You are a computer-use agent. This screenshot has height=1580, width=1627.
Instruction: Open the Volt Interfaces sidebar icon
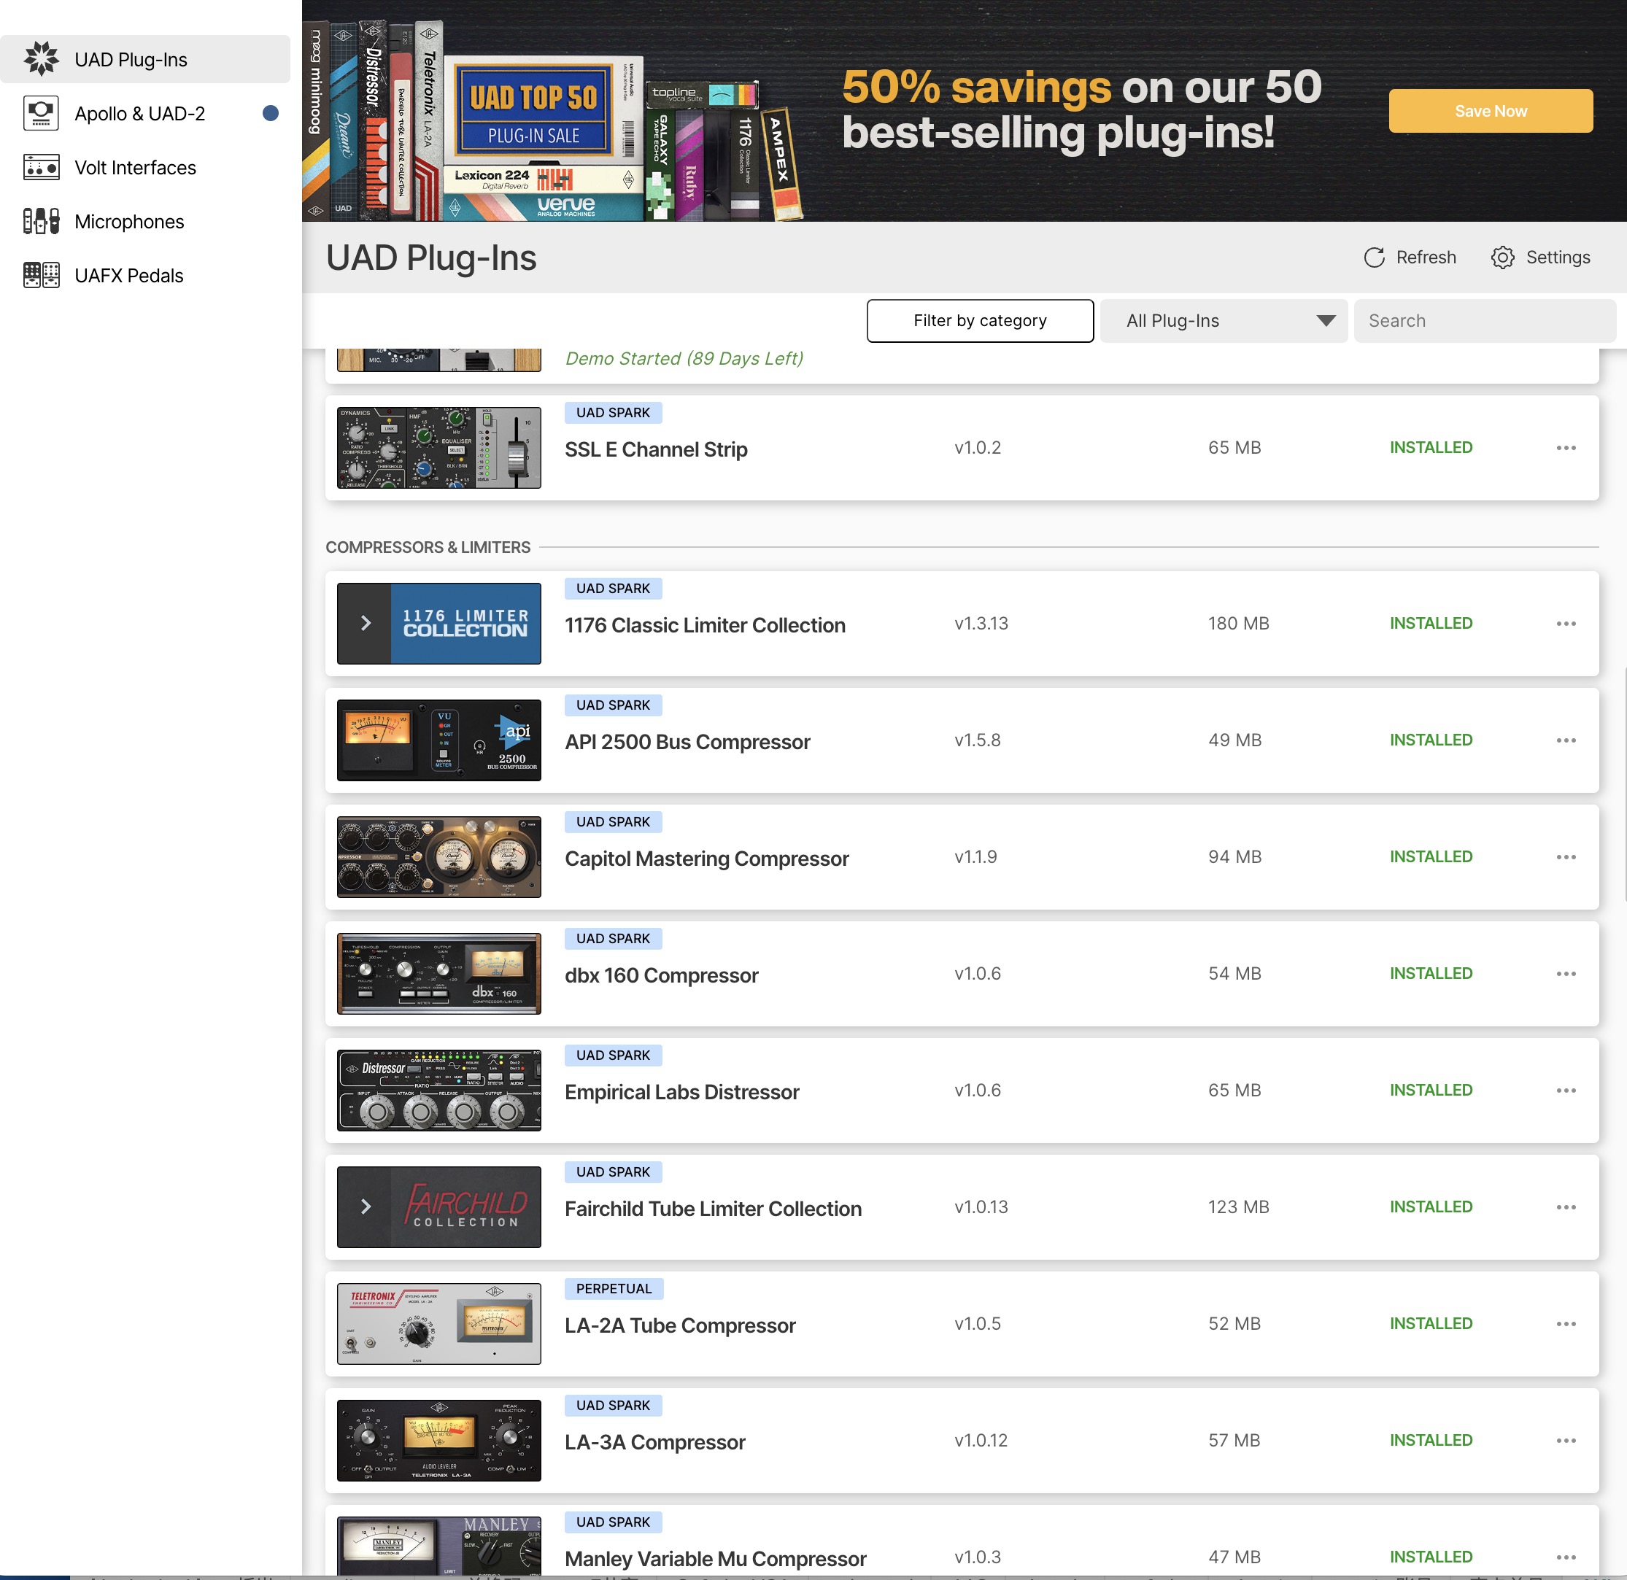click(x=41, y=167)
